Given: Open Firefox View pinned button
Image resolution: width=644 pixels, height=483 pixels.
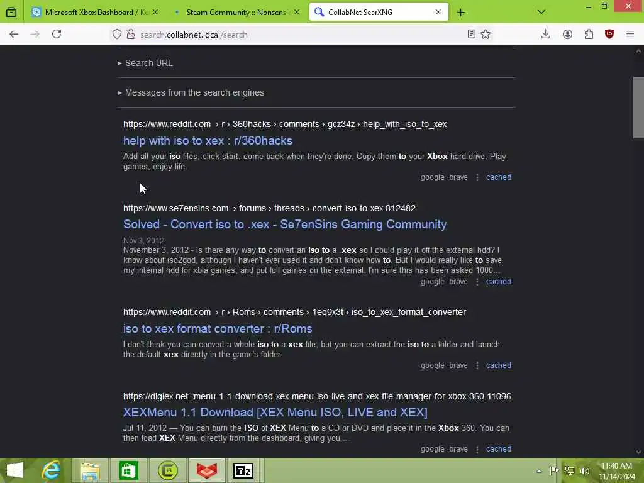Looking at the screenshot, I should [11, 13].
